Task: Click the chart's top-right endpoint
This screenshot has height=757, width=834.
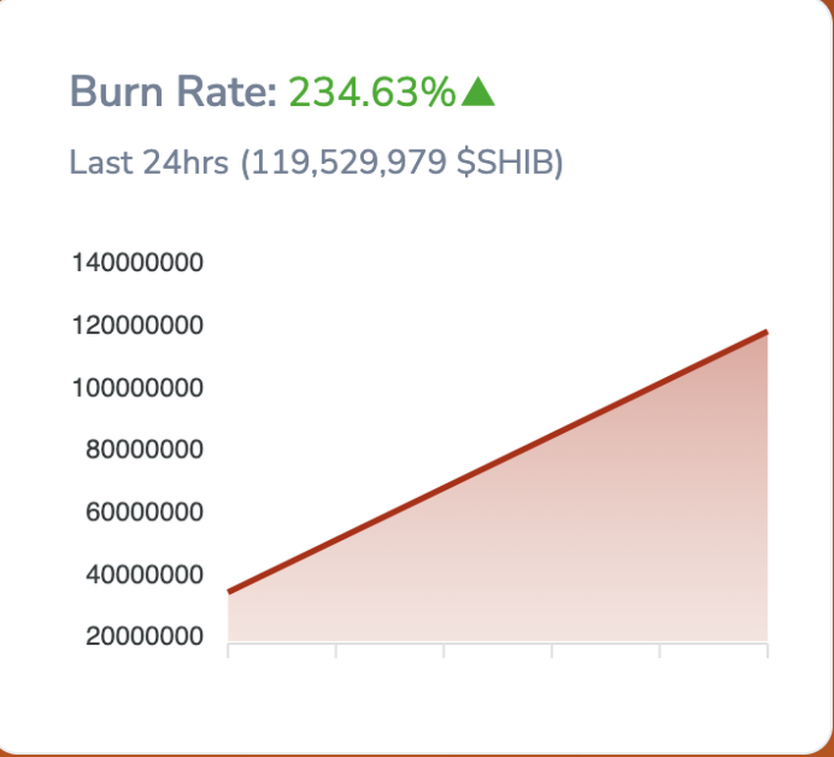Action: pos(768,331)
